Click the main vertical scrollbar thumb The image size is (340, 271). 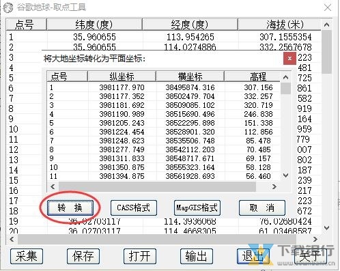(x=327, y=52)
